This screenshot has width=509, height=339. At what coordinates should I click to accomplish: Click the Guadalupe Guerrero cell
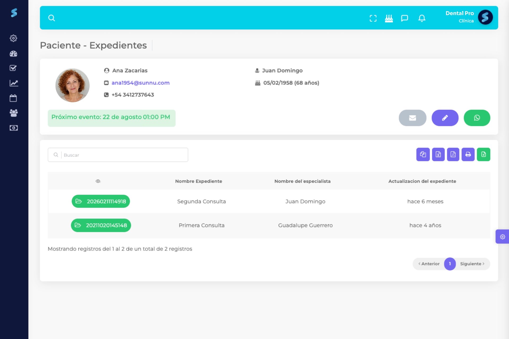click(305, 225)
